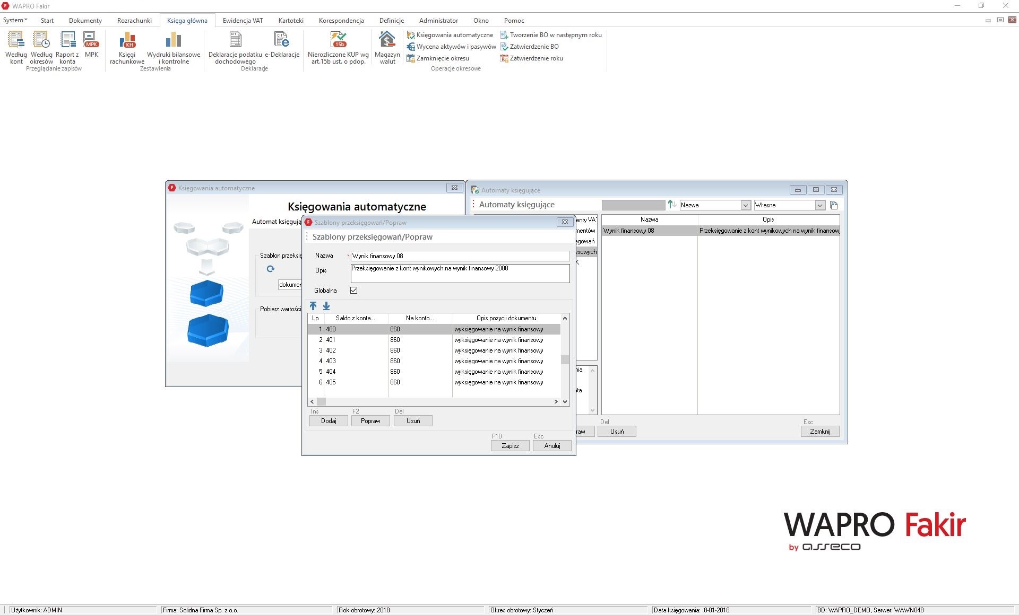
Task: Select Wynik finansowy 08 in automaty list
Action: pyautogui.click(x=720, y=231)
